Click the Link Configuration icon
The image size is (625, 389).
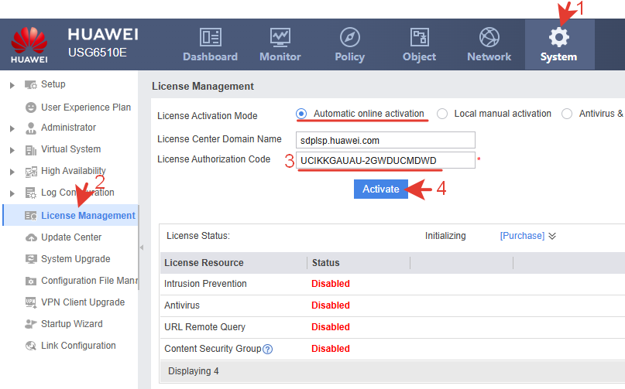coord(31,346)
